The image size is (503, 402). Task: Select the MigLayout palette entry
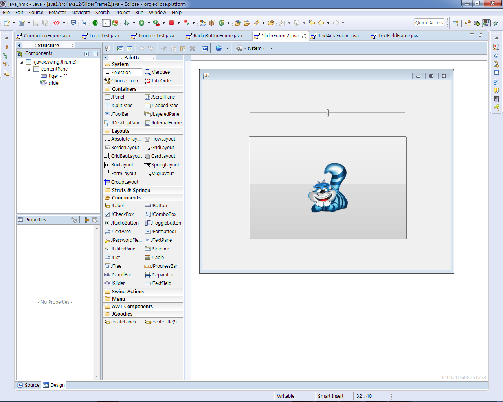(x=159, y=174)
